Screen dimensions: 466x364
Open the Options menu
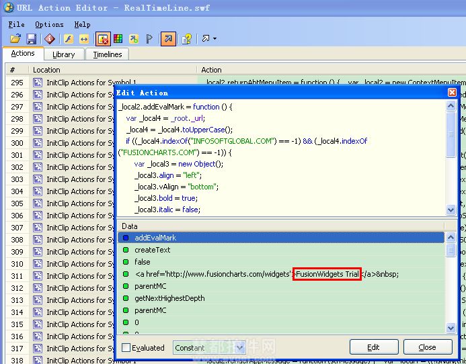tap(49, 24)
